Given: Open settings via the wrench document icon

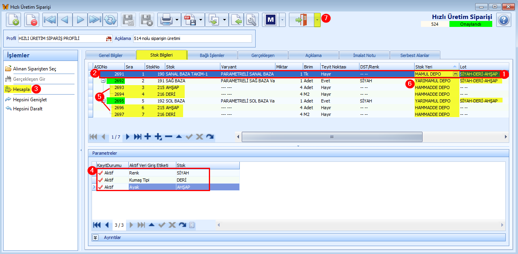Looking at the screenshot, I should tap(252, 20).
